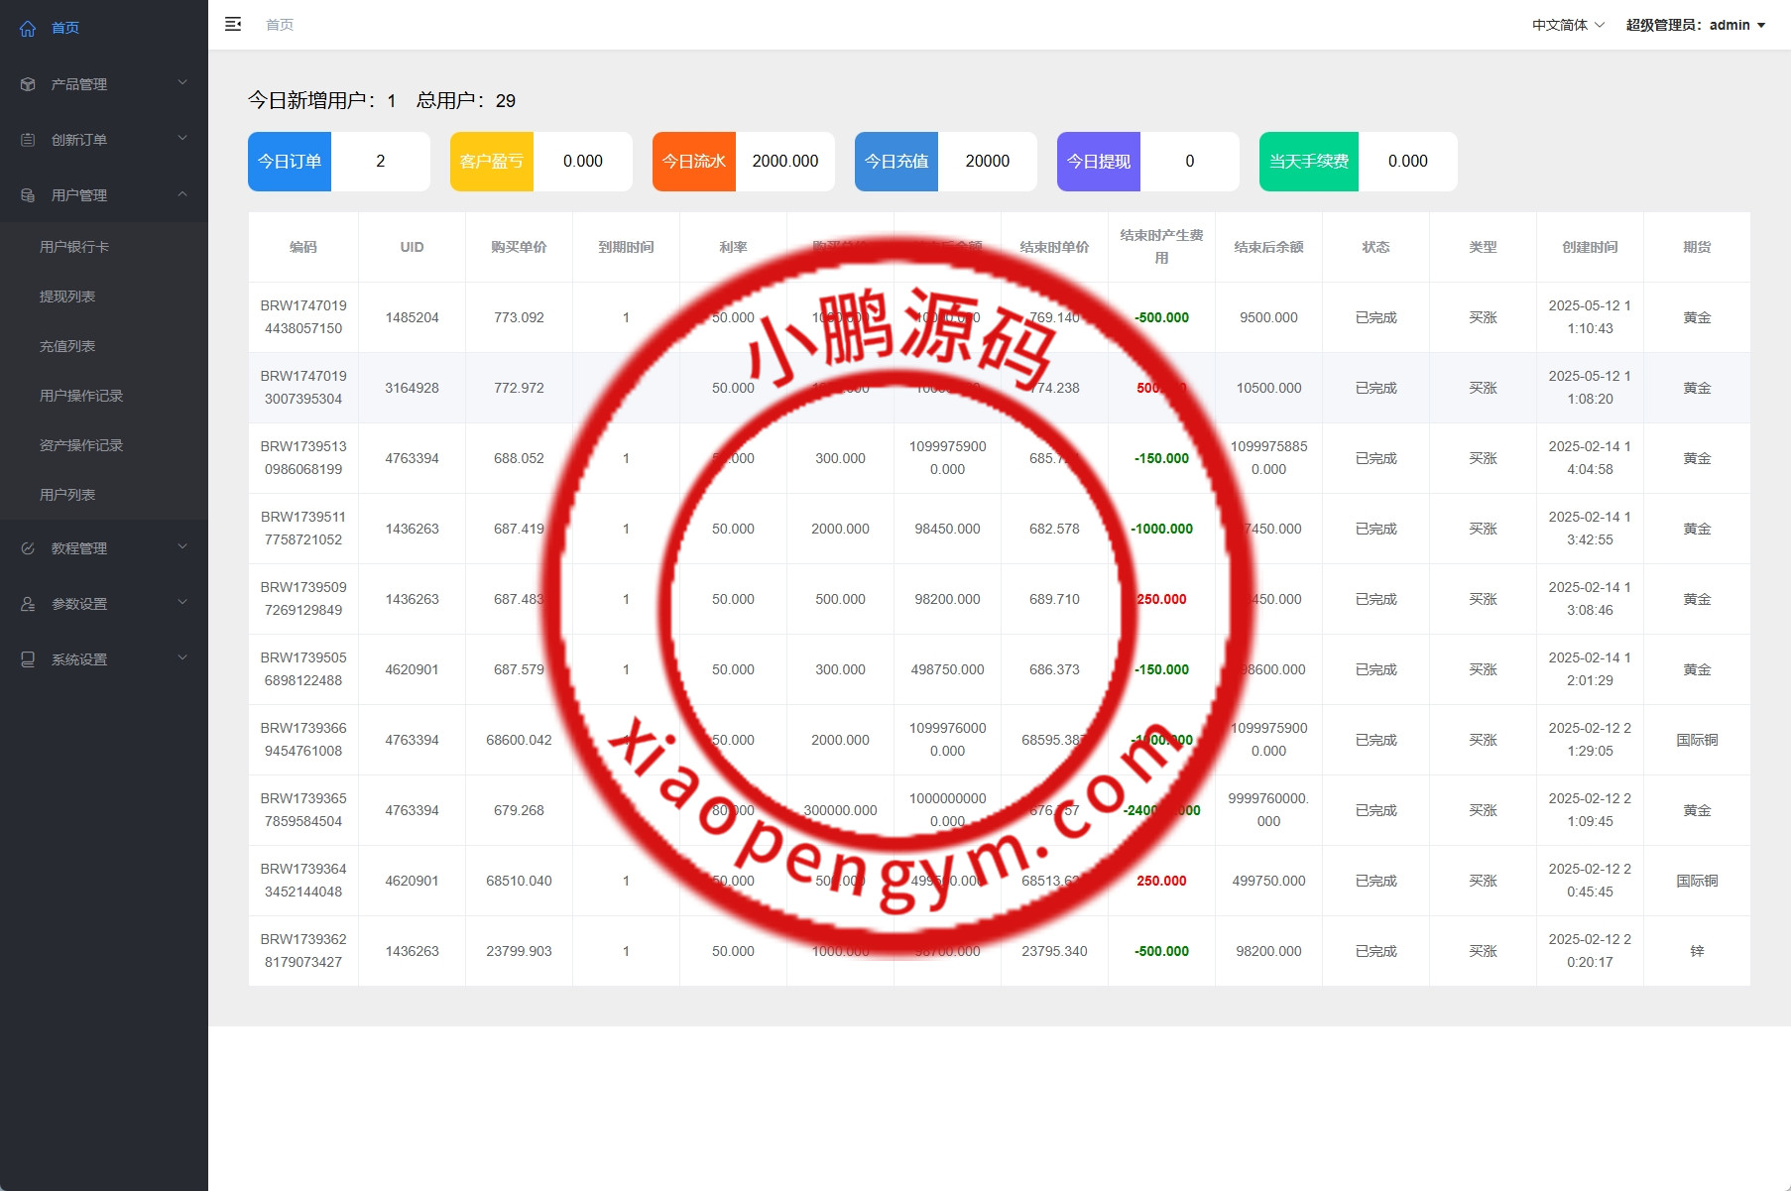
Task: Click the 参数设置 person icon
Action: click(28, 604)
